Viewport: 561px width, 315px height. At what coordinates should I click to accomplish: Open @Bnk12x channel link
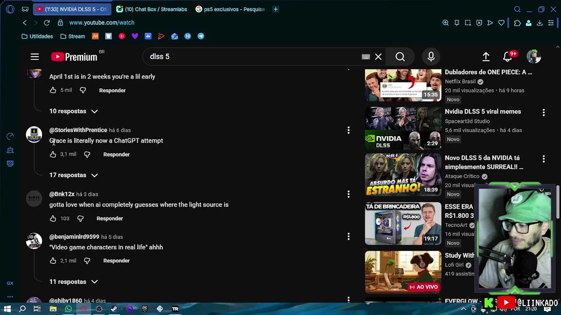pyautogui.click(x=62, y=194)
